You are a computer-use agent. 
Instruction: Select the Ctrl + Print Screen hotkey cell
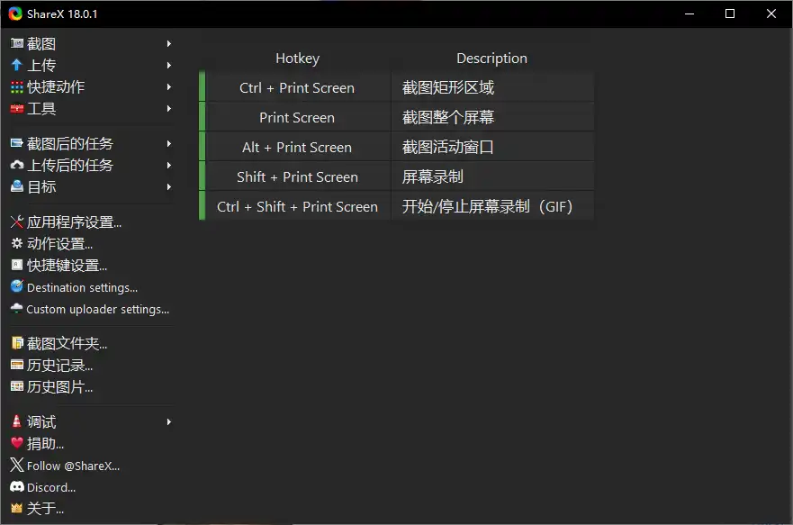click(x=297, y=87)
